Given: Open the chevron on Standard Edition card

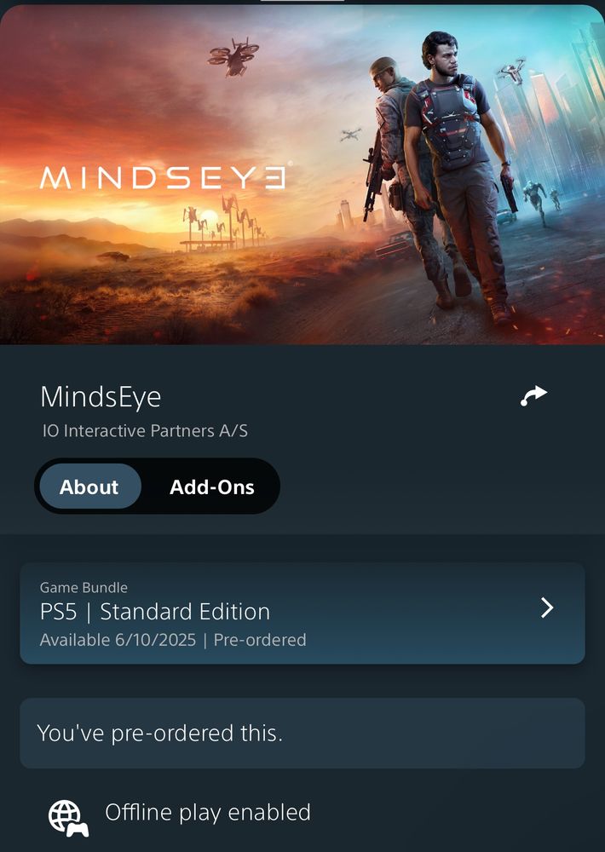Looking at the screenshot, I should (547, 608).
